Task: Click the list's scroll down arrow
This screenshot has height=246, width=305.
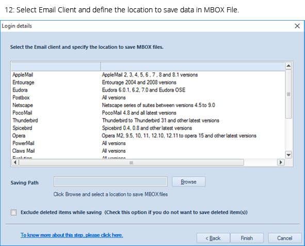Action: click(288, 155)
